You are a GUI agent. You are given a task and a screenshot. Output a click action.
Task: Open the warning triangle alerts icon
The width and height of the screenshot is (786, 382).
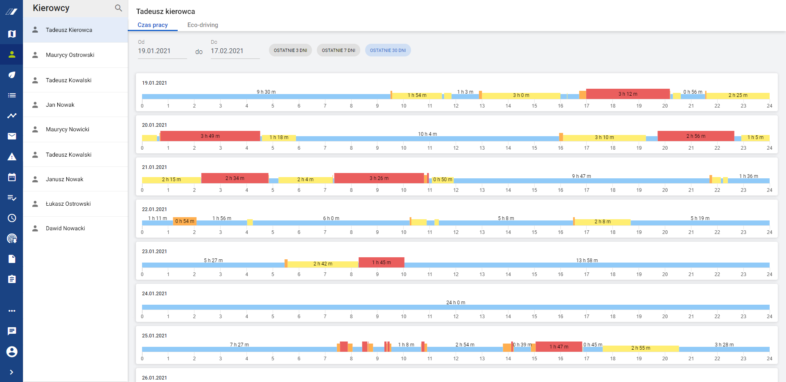[12, 157]
